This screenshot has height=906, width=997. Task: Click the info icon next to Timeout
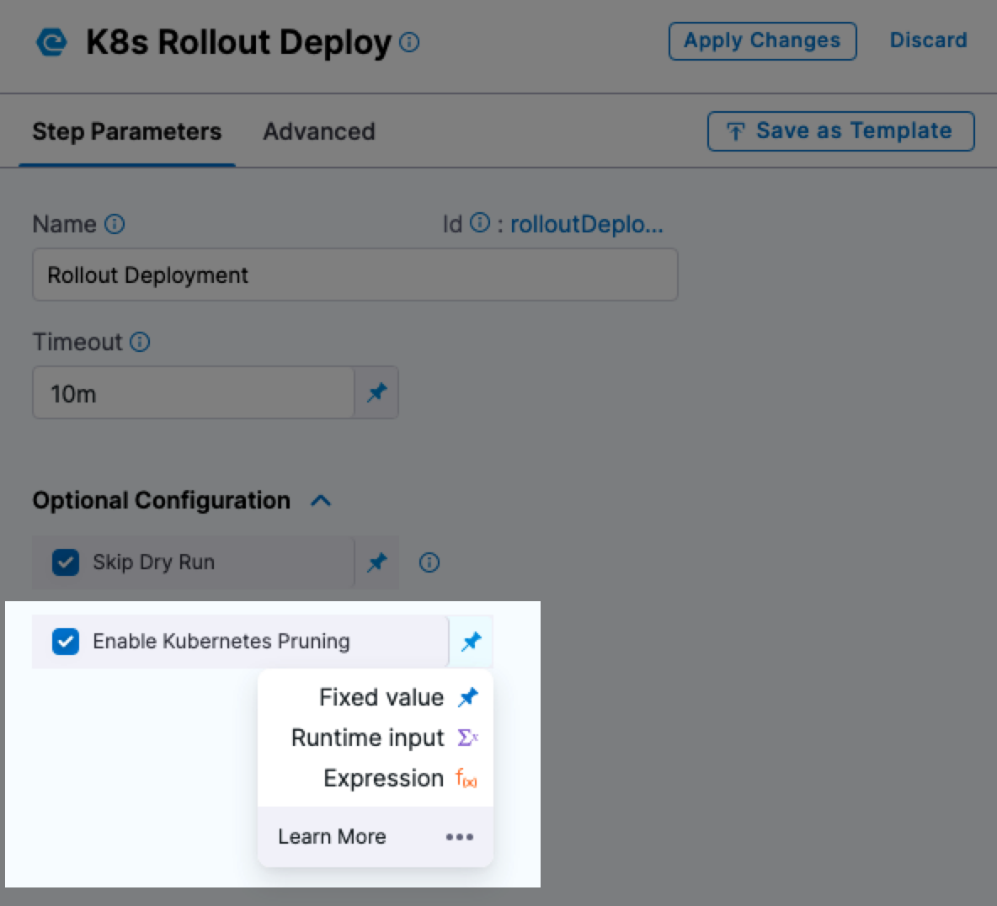140,342
